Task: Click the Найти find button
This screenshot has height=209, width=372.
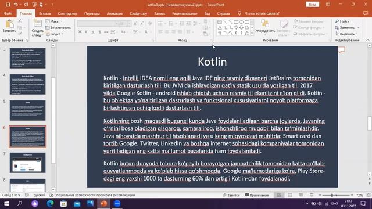Action: [x=342, y=21]
